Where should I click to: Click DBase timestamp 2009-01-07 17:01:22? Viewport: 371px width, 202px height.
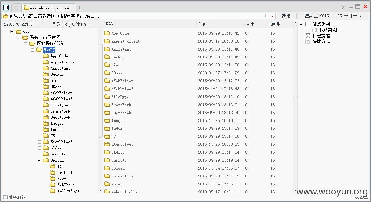coord(218,73)
